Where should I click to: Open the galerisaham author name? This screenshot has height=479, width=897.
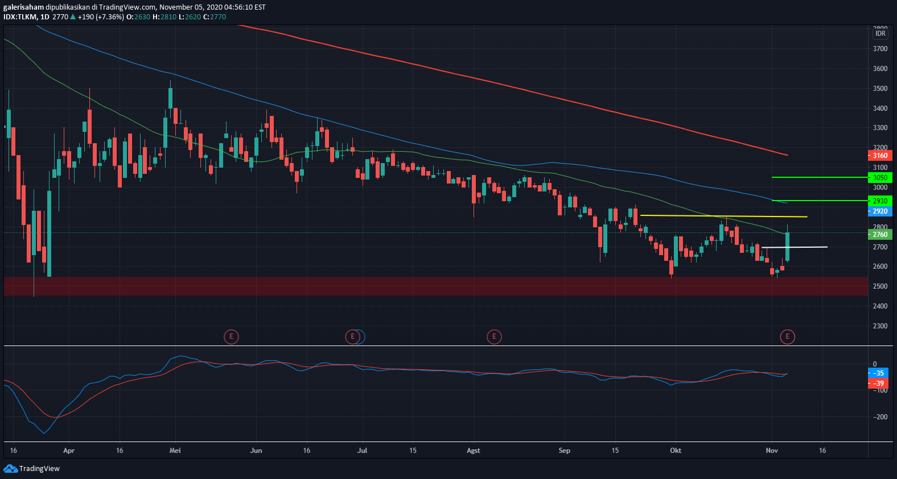tap(23, 7)
